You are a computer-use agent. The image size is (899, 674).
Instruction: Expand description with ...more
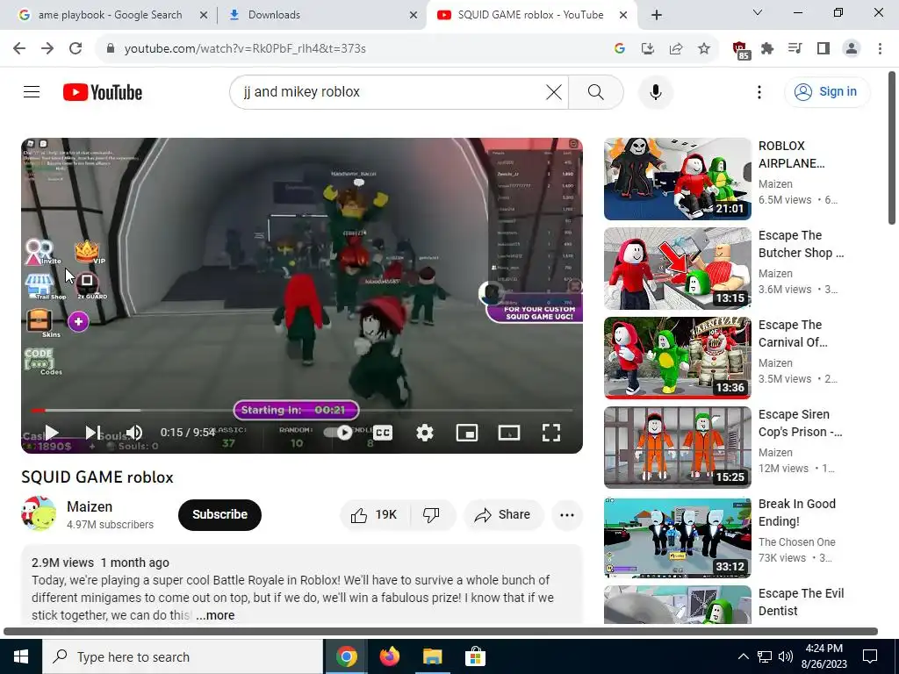(x=215, y=615)
